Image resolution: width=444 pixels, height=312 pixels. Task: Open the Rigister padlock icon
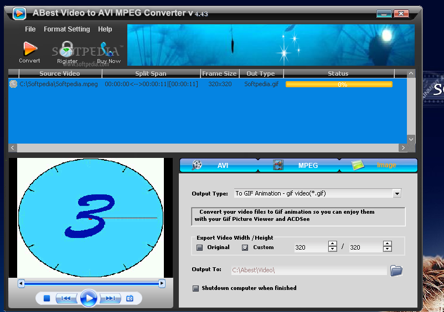click(x=67, y=49)
